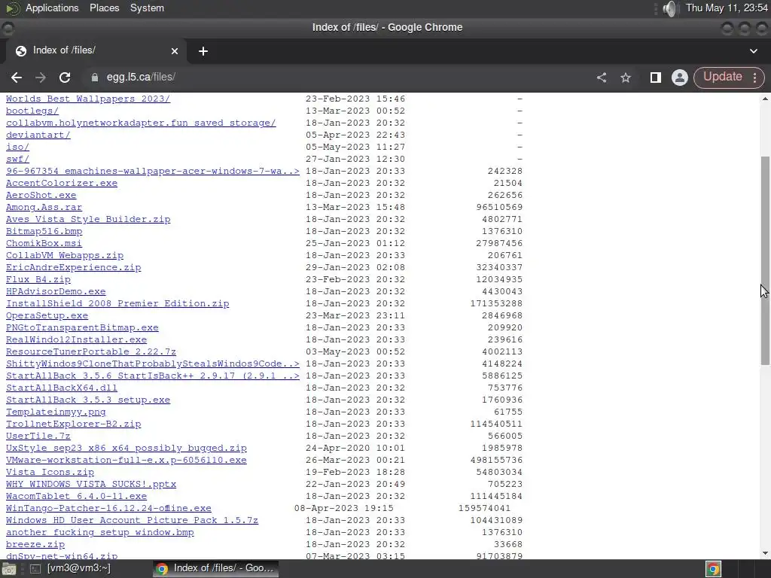Open the deviantart/ folder

[38, 135]
